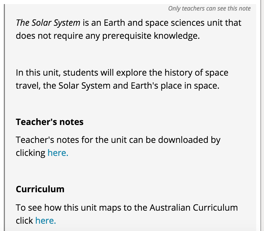This screenshot has width=264, height=231.
Task: Click the words 'Australian Curriculum'
Action: tap(194, 207)
